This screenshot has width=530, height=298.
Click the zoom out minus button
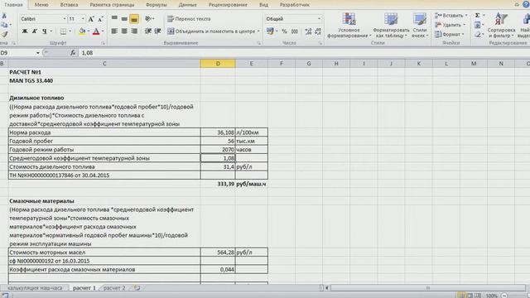[504, 296]
